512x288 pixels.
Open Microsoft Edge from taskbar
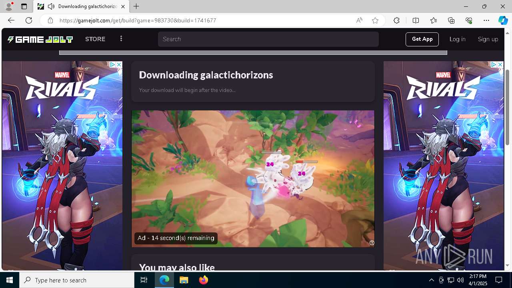coord(164,280)
